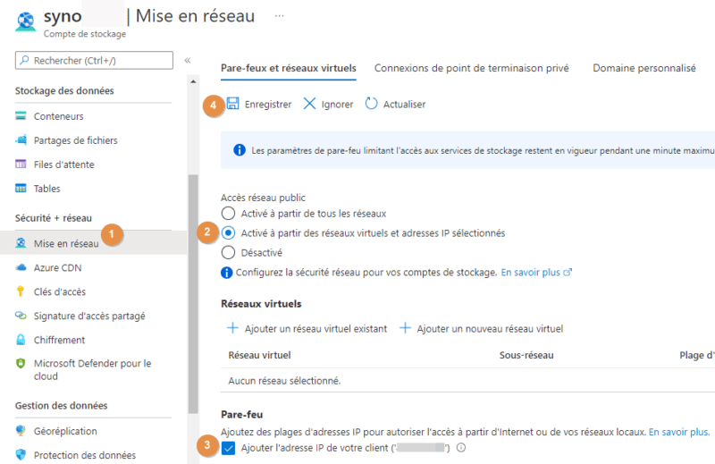
Task: Click the Ignorer button label
Action: pyautogui.click(x=337, y=105)
